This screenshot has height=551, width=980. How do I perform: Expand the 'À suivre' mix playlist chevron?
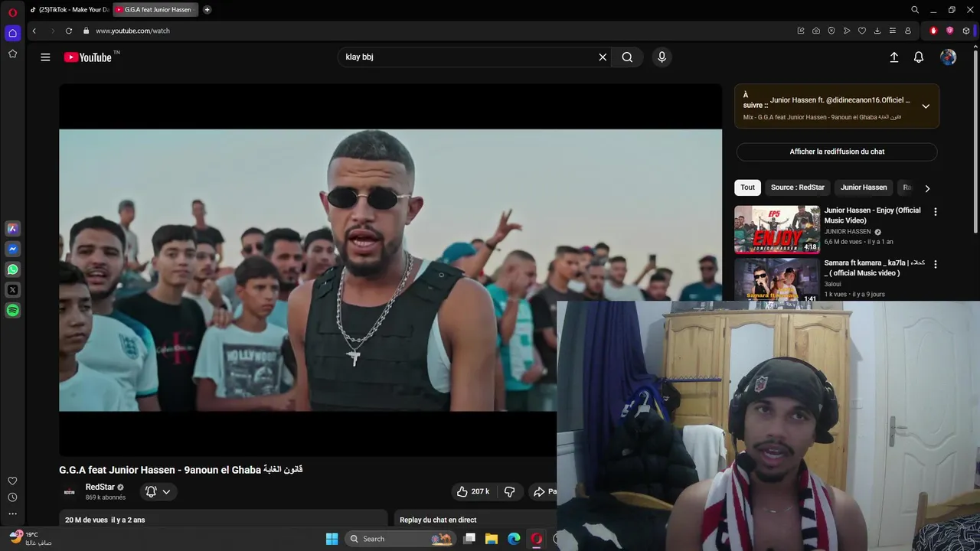(926, 106)
